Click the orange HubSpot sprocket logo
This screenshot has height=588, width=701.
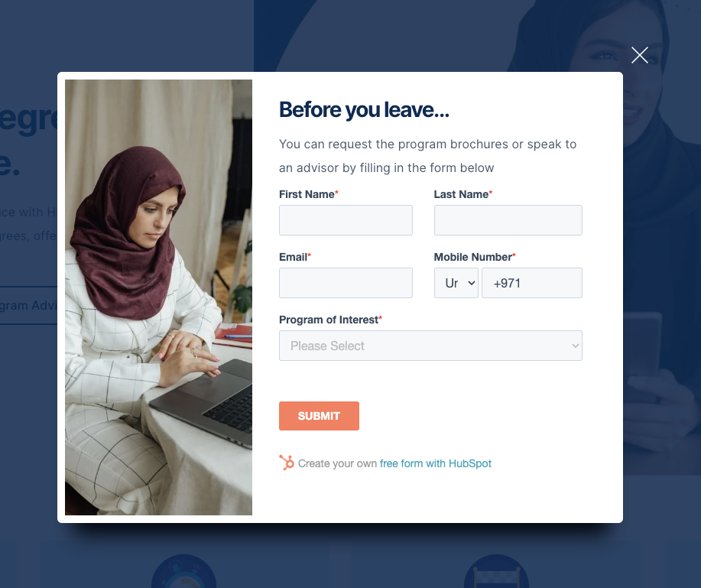(x=287, y=463)
